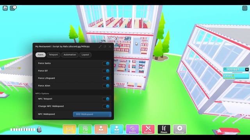Image resolution: width=250 pixels, height=140 pixels.
Task: Open the blue Staff button
Action: 117,129
